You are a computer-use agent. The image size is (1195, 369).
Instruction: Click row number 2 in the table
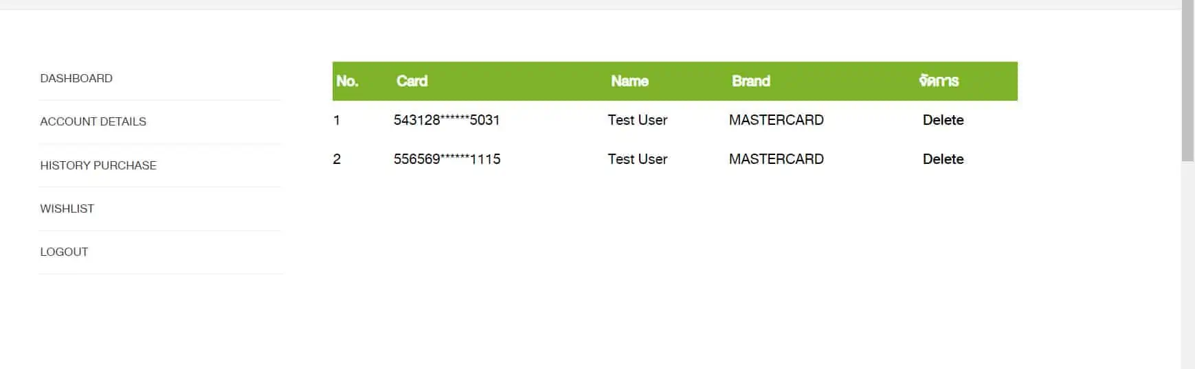[337, 159]
